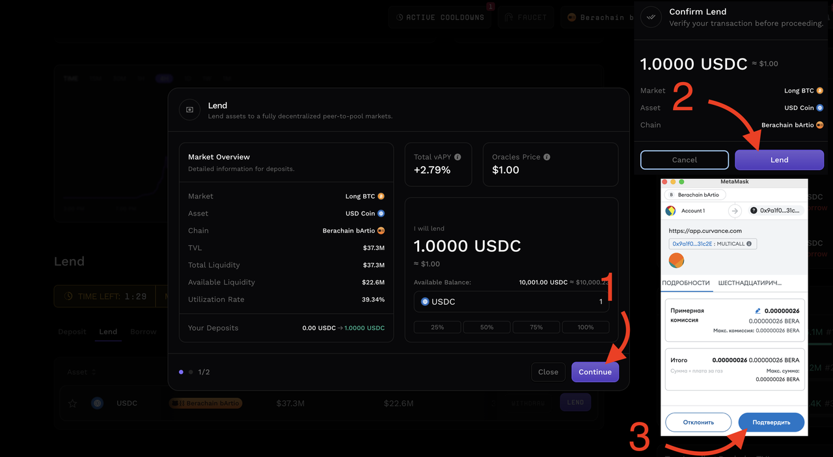Screen dimensions: 833x457
Task: Click the orange site avatar in MetaMask
Action: point(676,260)
